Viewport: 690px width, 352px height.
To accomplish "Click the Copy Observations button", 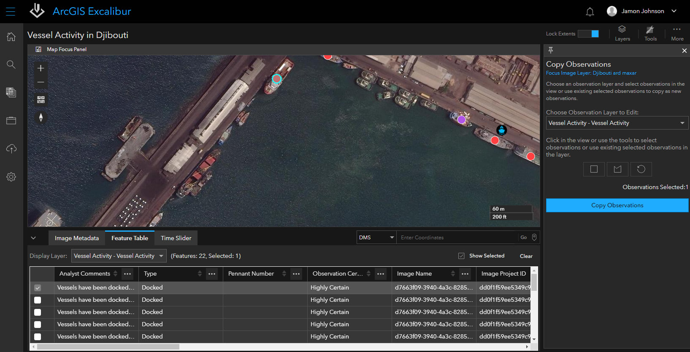I will (x=617, y=205).
